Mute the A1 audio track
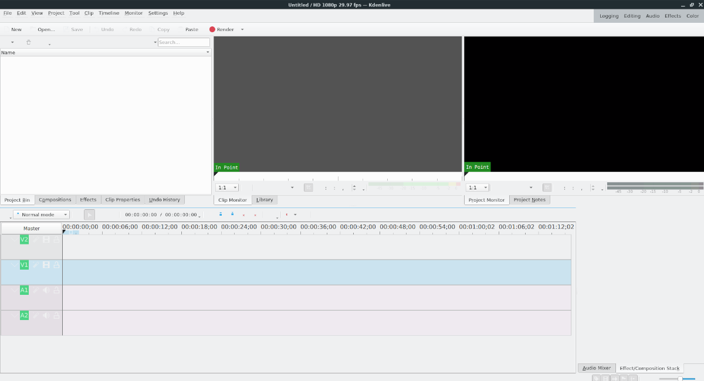Screen dimensions: 704x381 (46, 290)
